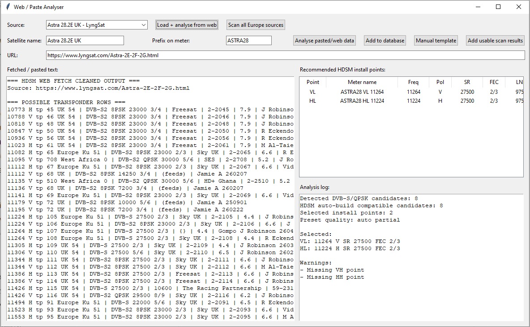Click the row starting 11179 V tp 72
Viewport: 530px width, 327px height.
tap(127, 202)
